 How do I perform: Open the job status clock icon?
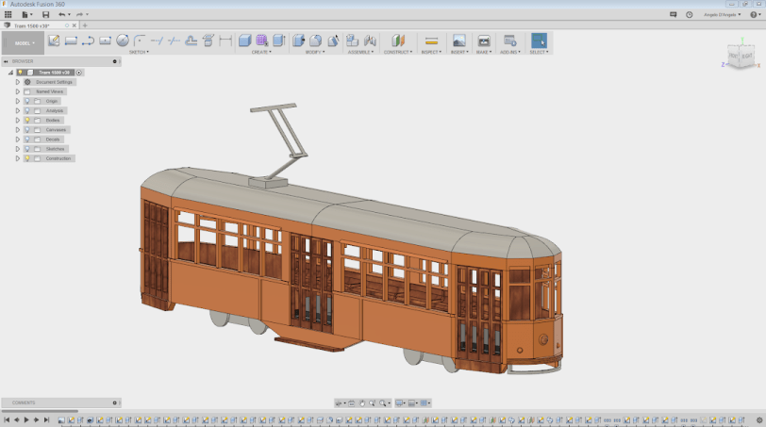click(690, 15)
